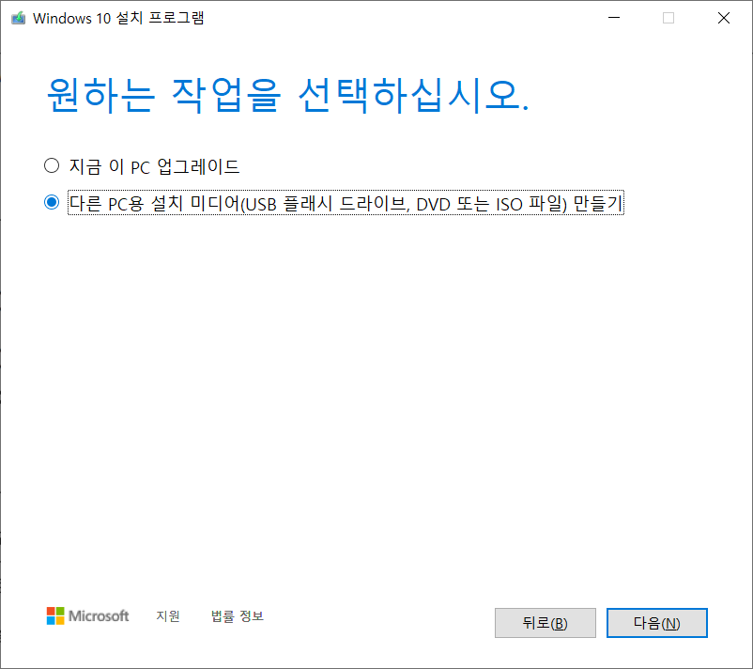753x669 pixels.
Task: Open the '지원' support link
Action: (168, 615)
